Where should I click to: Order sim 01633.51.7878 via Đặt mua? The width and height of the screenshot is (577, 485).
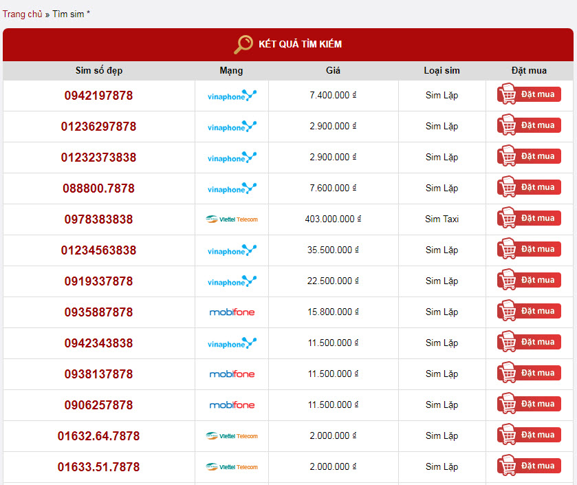coord(529,465)
